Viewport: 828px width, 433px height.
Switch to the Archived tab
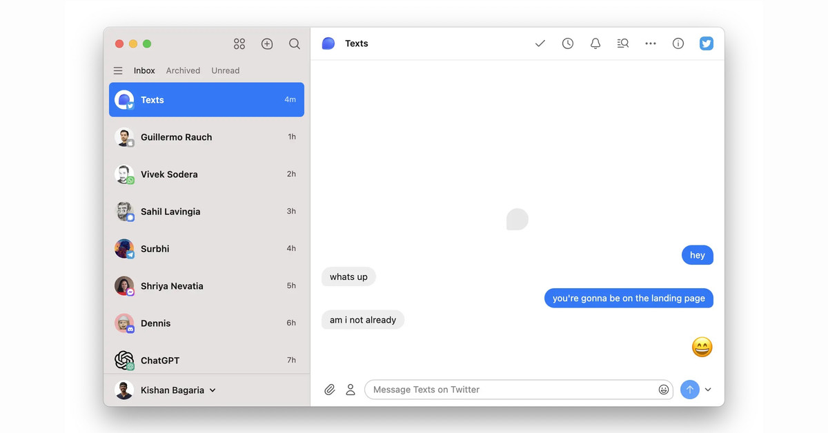(x=183, y=70)
